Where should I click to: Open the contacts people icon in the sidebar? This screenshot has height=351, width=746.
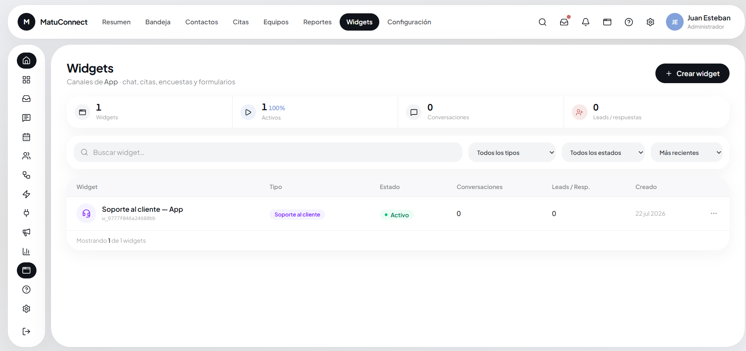point(26,156)
